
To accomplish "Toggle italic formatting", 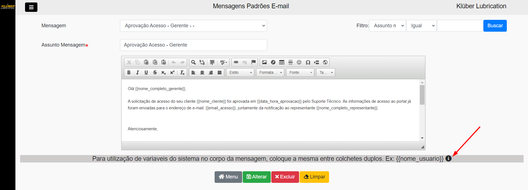I will coord(138,72).
